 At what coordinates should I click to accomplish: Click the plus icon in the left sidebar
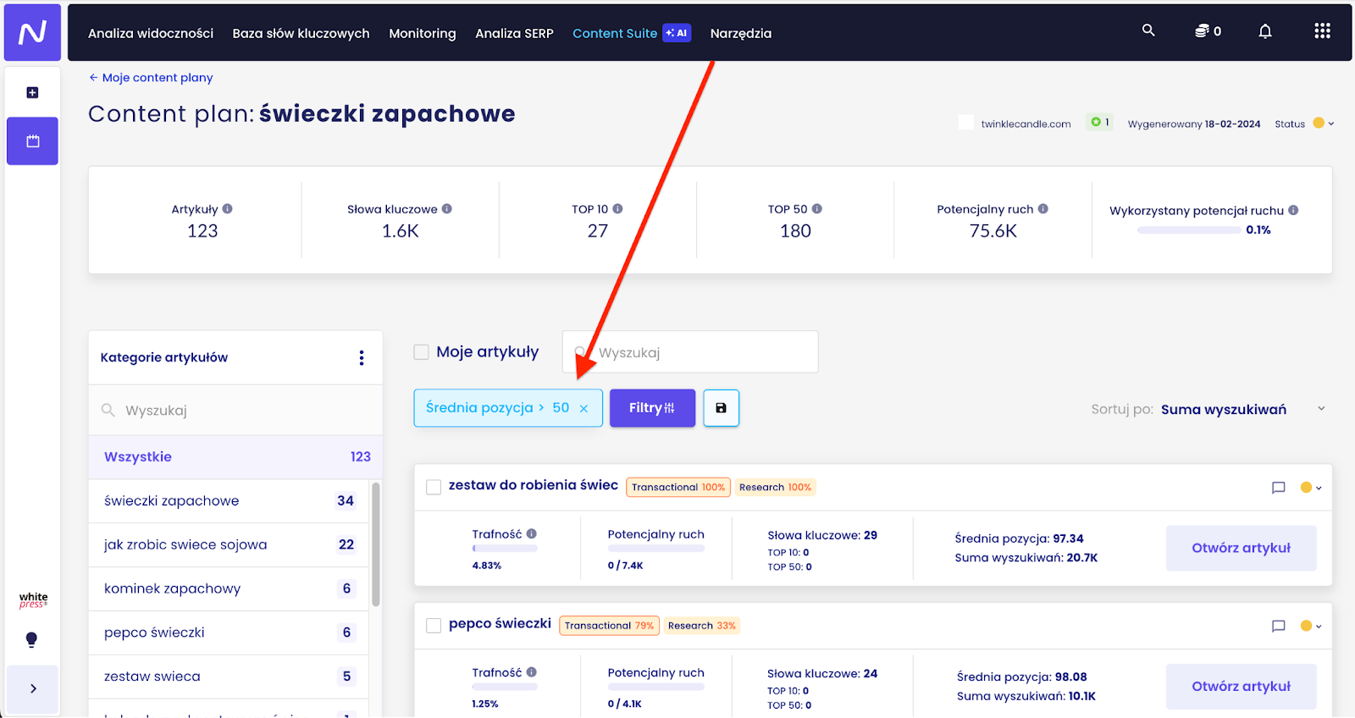32,92
